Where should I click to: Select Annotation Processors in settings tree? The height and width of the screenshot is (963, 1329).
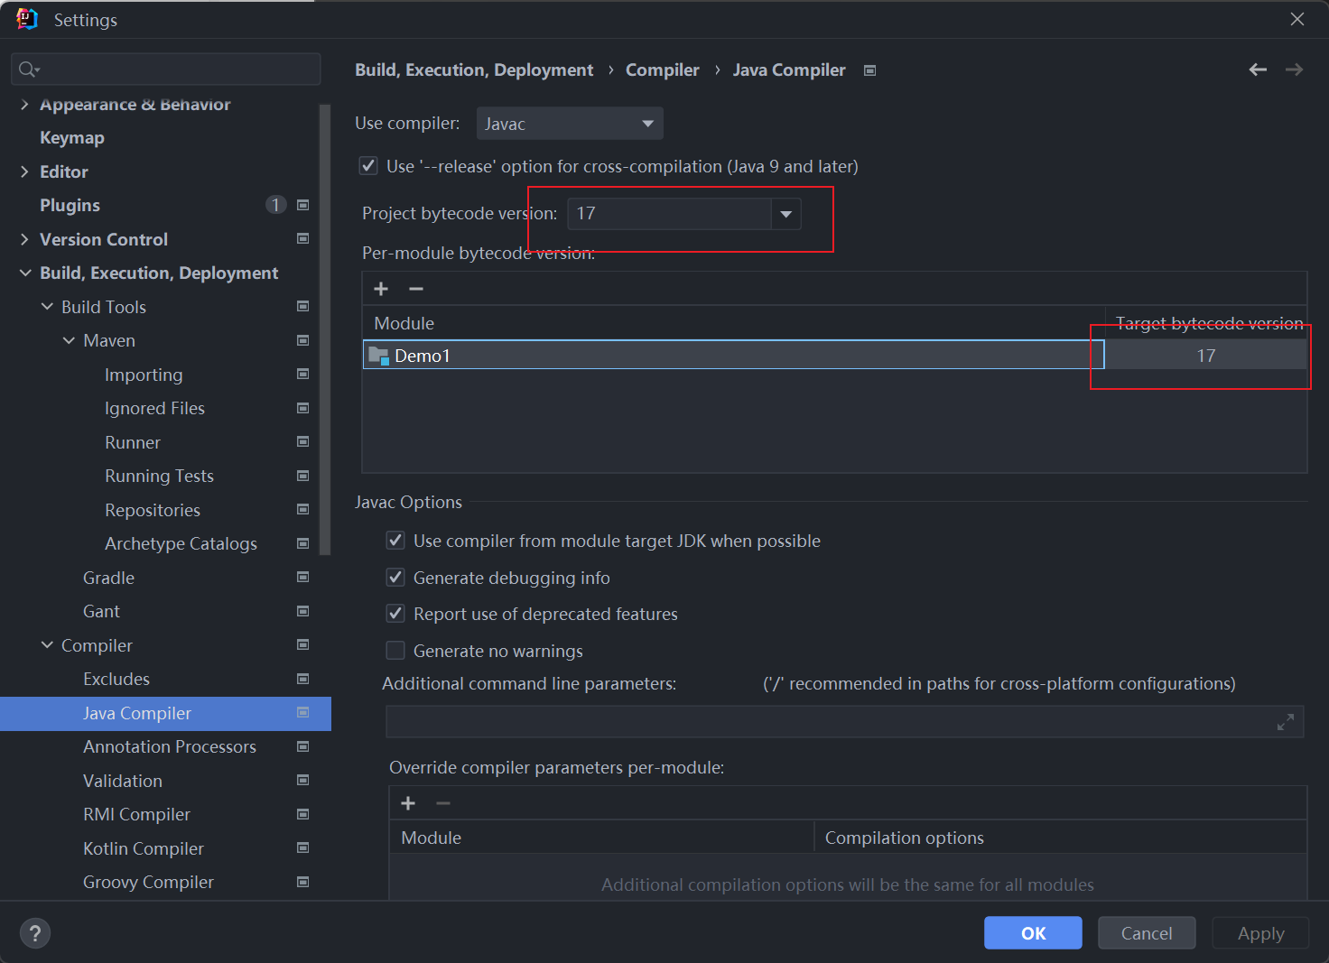click(170, 746)
